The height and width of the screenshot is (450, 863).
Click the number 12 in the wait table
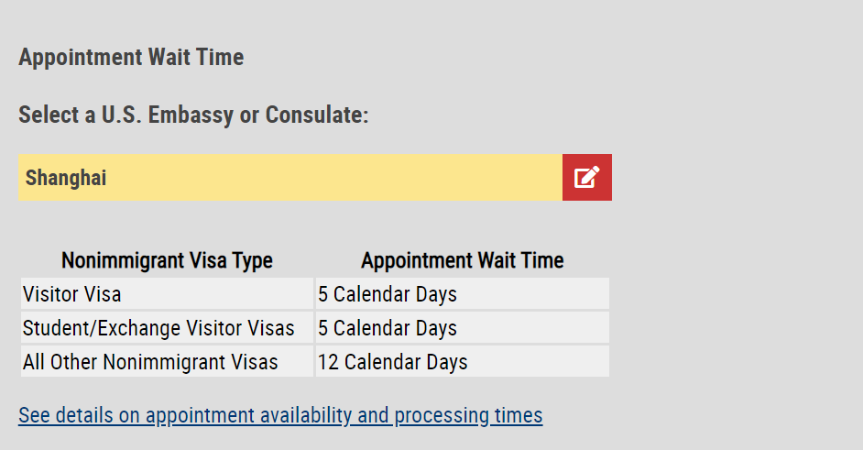click(x=328, y=361)
